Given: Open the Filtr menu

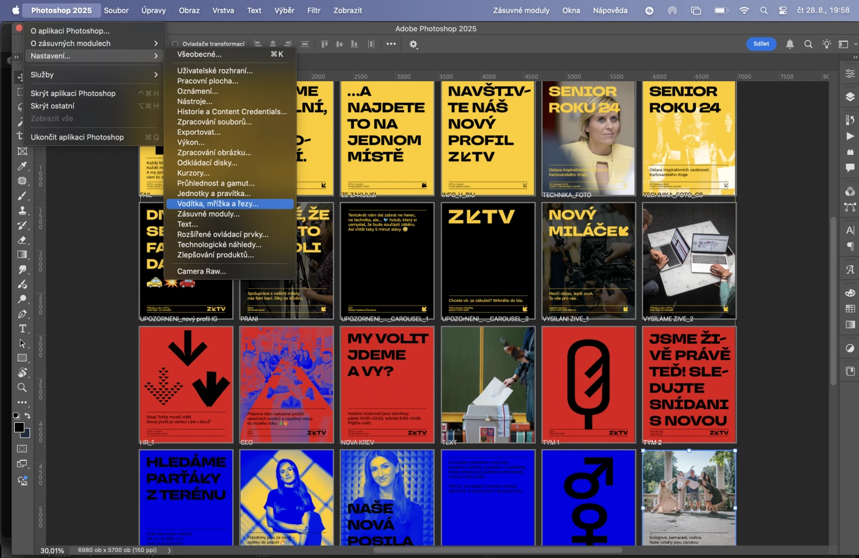Looking at the screenshot, I should pyautogui.click(x=314, y=11).
